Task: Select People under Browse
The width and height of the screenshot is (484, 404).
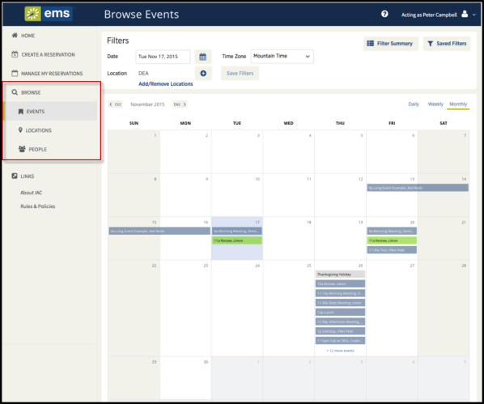Action: point(32,149)
